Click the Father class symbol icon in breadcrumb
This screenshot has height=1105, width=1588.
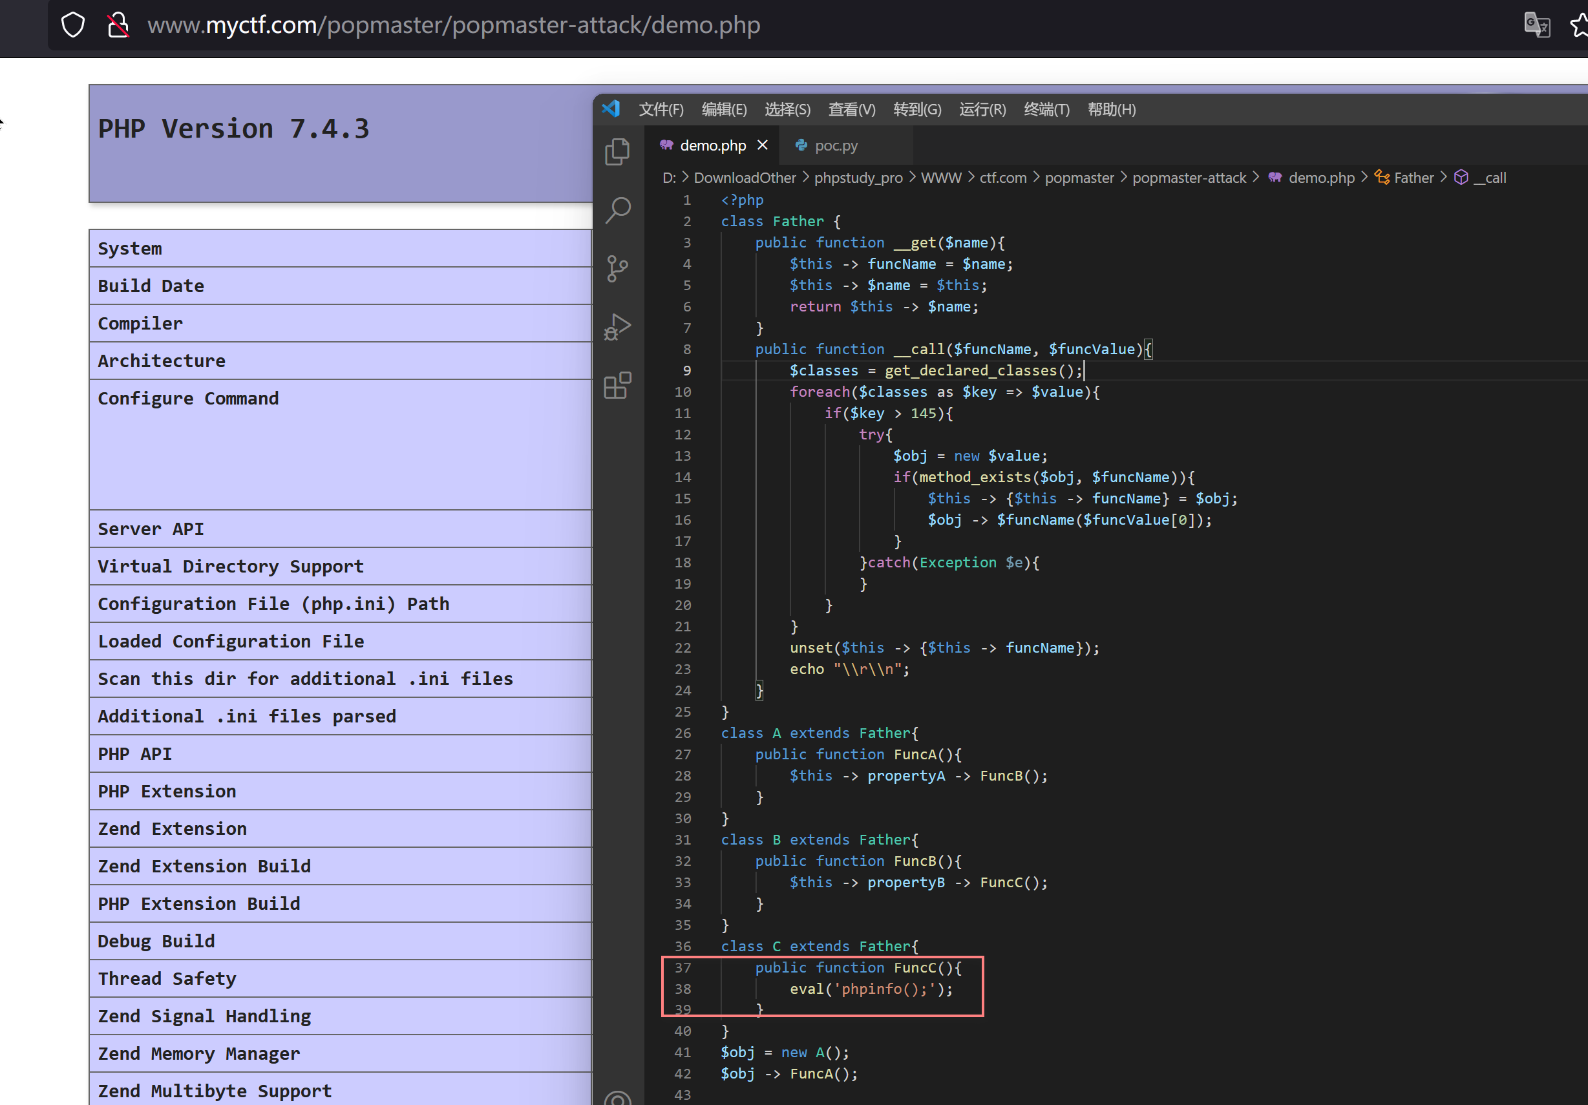click(x=1382, y=178)
